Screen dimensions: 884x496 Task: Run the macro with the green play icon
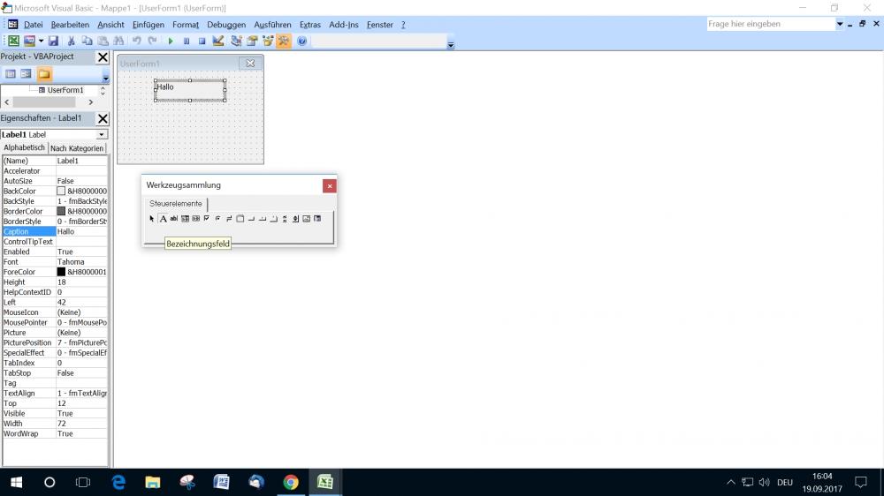pos(171,41)
